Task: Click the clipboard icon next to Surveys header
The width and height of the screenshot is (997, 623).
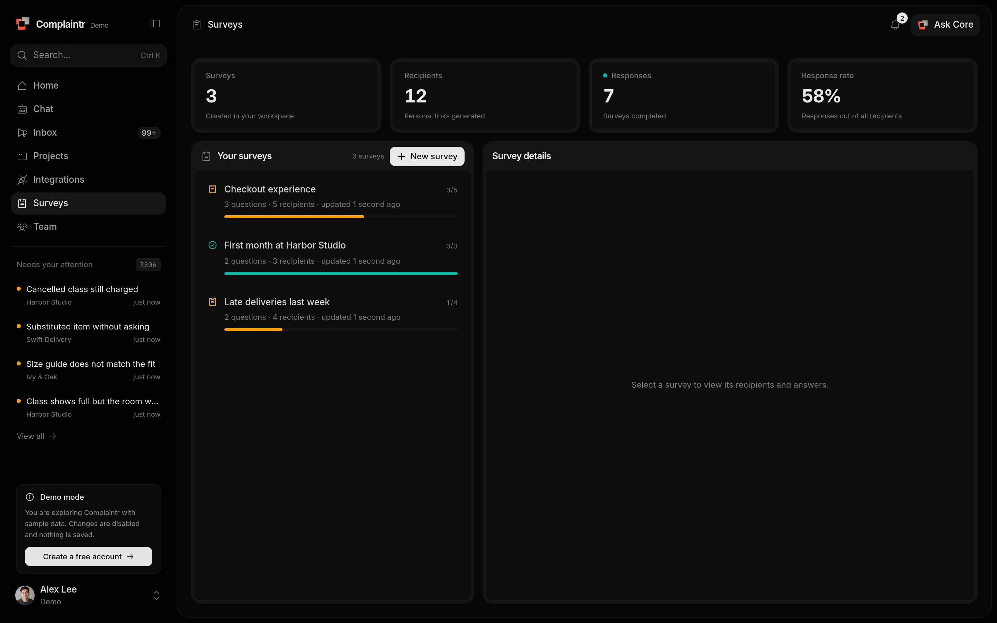Action: coord(197,25)
